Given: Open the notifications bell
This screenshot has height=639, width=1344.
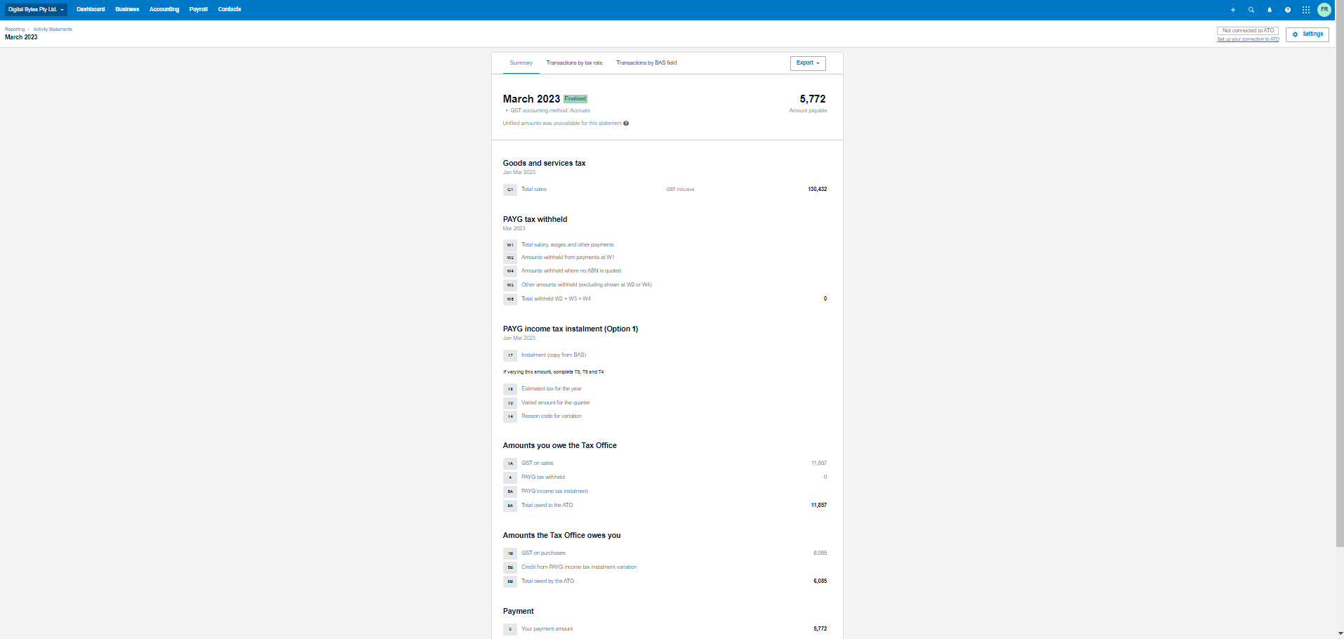Looking at the screenshot, I should (1269, 10).
